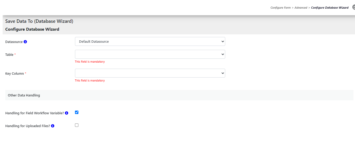Click the Key Column field label
The image size is (355, 141).
[14, 73]
